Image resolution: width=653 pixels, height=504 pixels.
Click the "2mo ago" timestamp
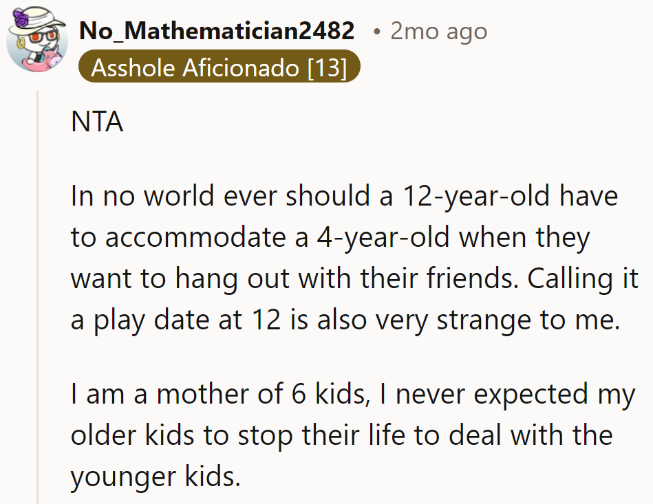point(438,31)
